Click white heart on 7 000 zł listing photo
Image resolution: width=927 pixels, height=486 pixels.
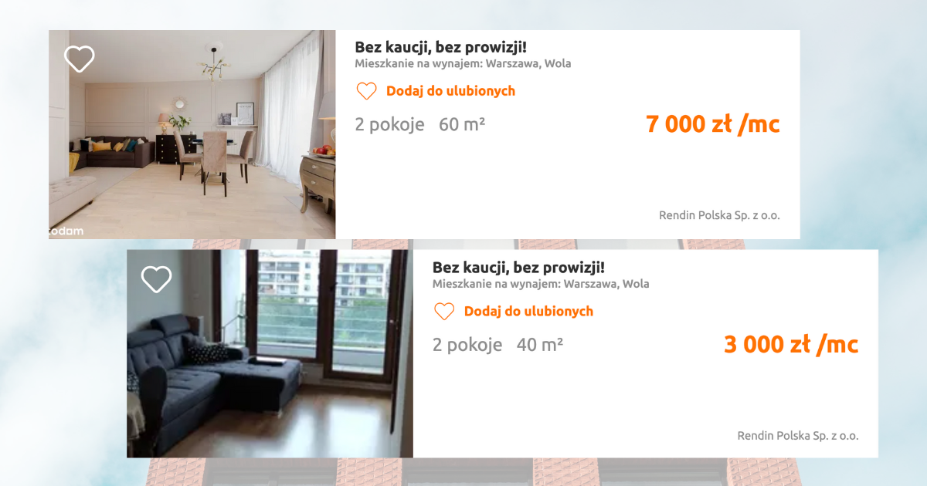point(79,59)
